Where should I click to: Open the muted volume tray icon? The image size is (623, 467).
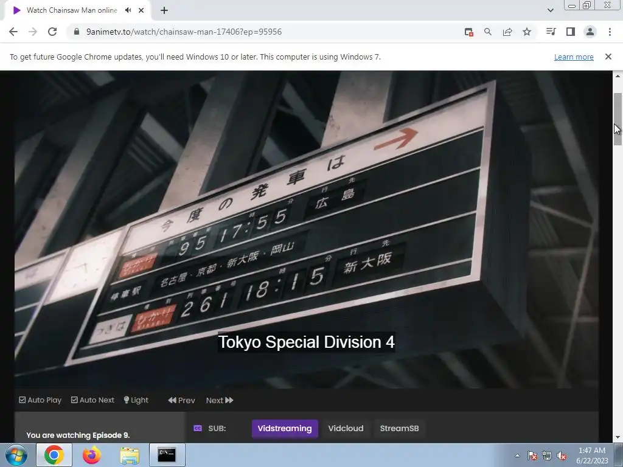coord(562,455)
